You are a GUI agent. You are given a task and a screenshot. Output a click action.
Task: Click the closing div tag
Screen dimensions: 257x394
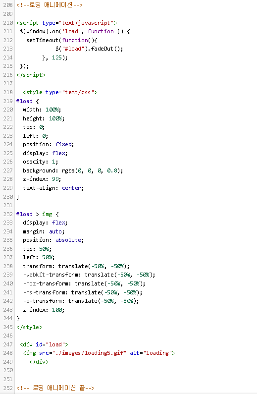39,362
